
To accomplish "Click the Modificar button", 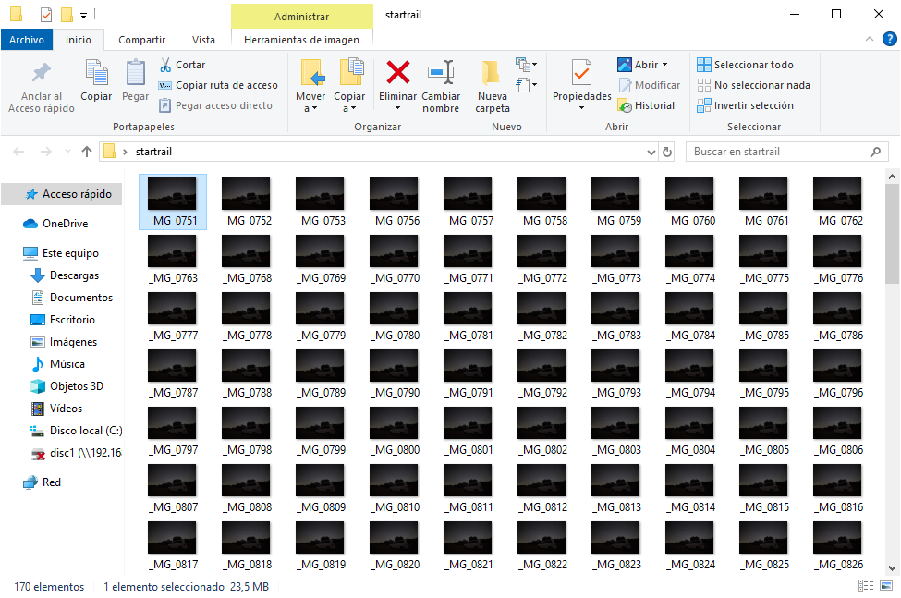I will click(x=650, y=85).
